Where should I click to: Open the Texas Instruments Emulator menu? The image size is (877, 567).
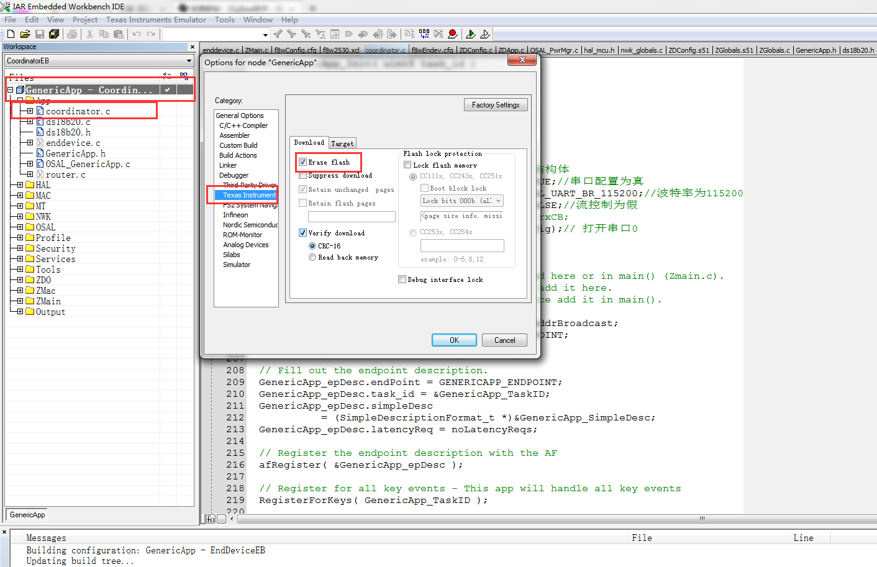click(156, 20)
